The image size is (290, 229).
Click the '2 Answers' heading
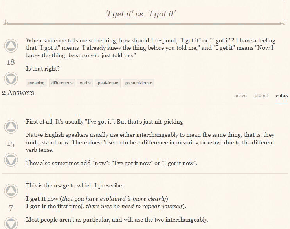pos(18,93)
